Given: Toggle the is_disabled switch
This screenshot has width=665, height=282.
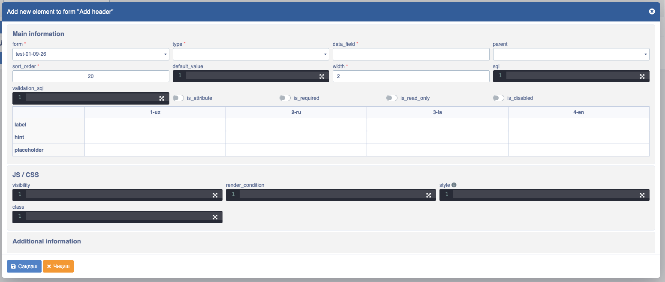Looking at the screenshot, I should tap(498, 98).
